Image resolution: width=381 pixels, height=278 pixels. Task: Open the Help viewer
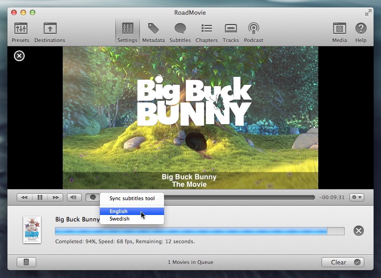361,32
